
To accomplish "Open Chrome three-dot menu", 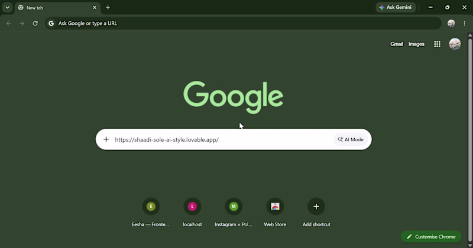I will (x=465, y=23).
